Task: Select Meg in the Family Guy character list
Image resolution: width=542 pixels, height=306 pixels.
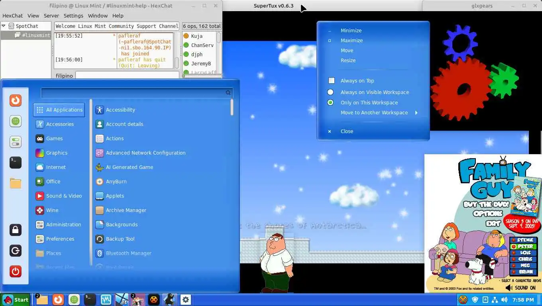Action: click(x=522, y=265)
